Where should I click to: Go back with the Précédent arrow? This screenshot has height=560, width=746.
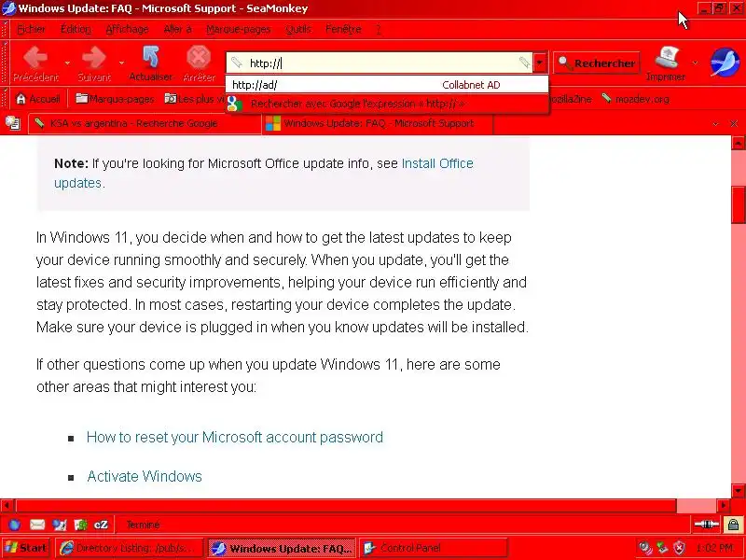(35, 63)
